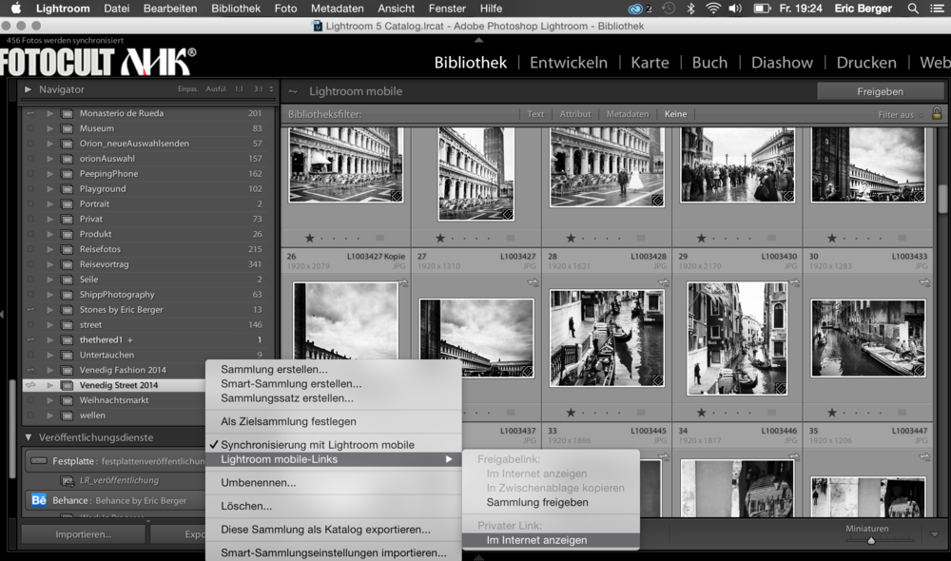Toggle the filter lock icon

tap(937, 113)
